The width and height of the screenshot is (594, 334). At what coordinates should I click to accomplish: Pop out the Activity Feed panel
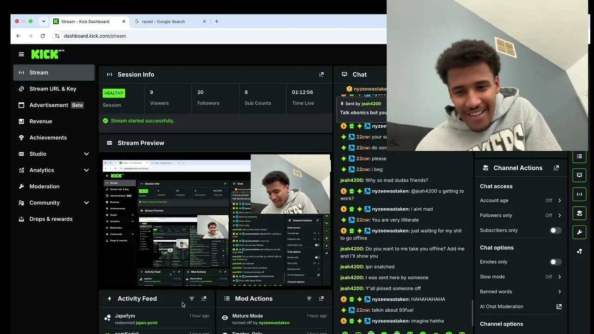pyautogui.click(x=204, y=299)
